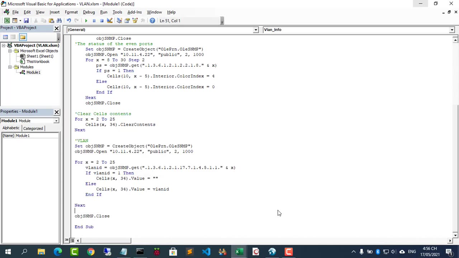Open the Window menu
The image size is (459, 258).
pos(154,12)
